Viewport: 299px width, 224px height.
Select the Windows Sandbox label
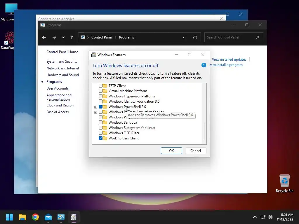click(x=123, y=123)
